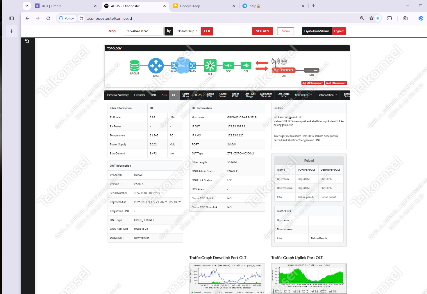
Task: Select the Metro Akses tab
Action: (186, 95)
